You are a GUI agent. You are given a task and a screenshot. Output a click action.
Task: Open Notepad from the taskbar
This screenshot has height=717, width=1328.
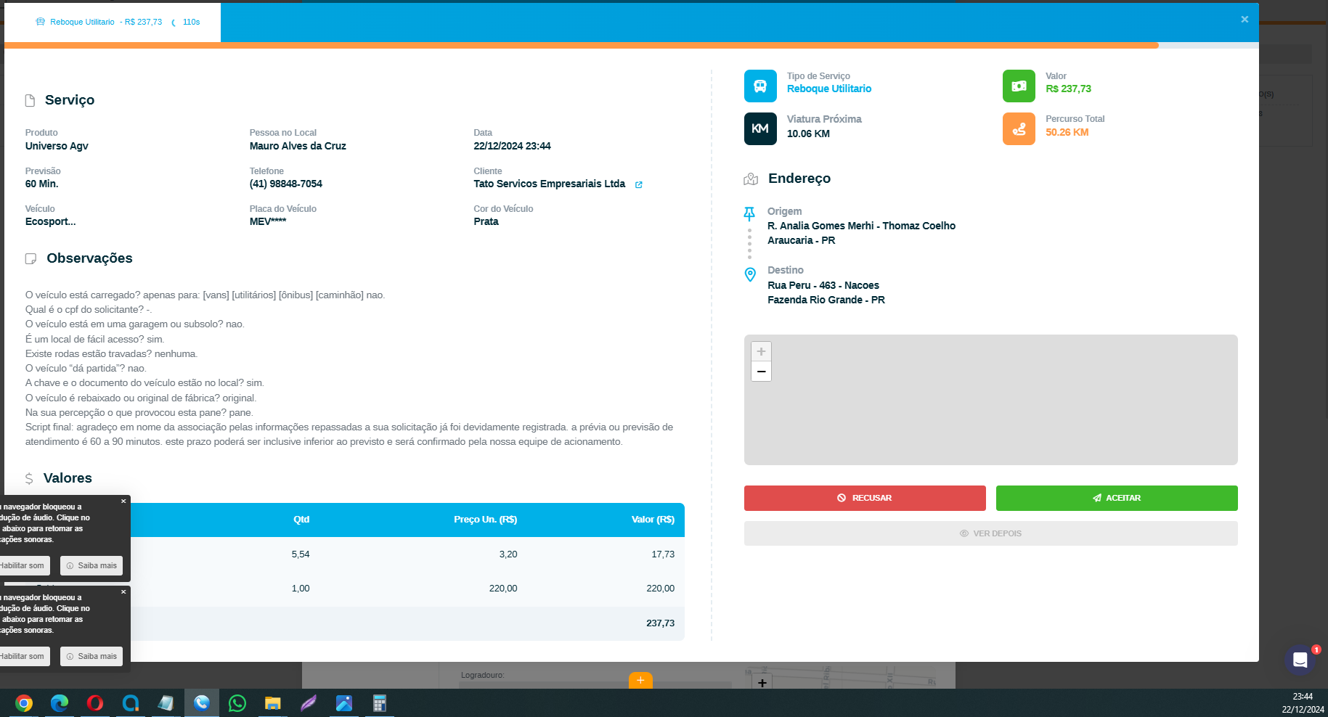click(x=166, y=702)
